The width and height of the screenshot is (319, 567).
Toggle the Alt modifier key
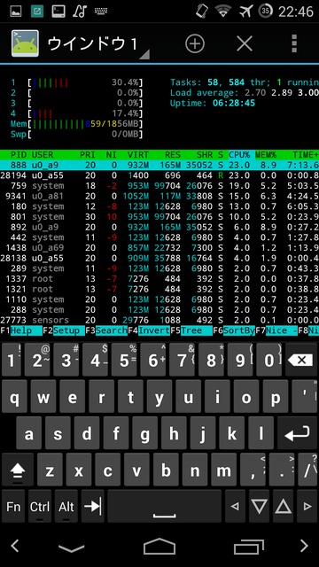(x=66, y=507)
